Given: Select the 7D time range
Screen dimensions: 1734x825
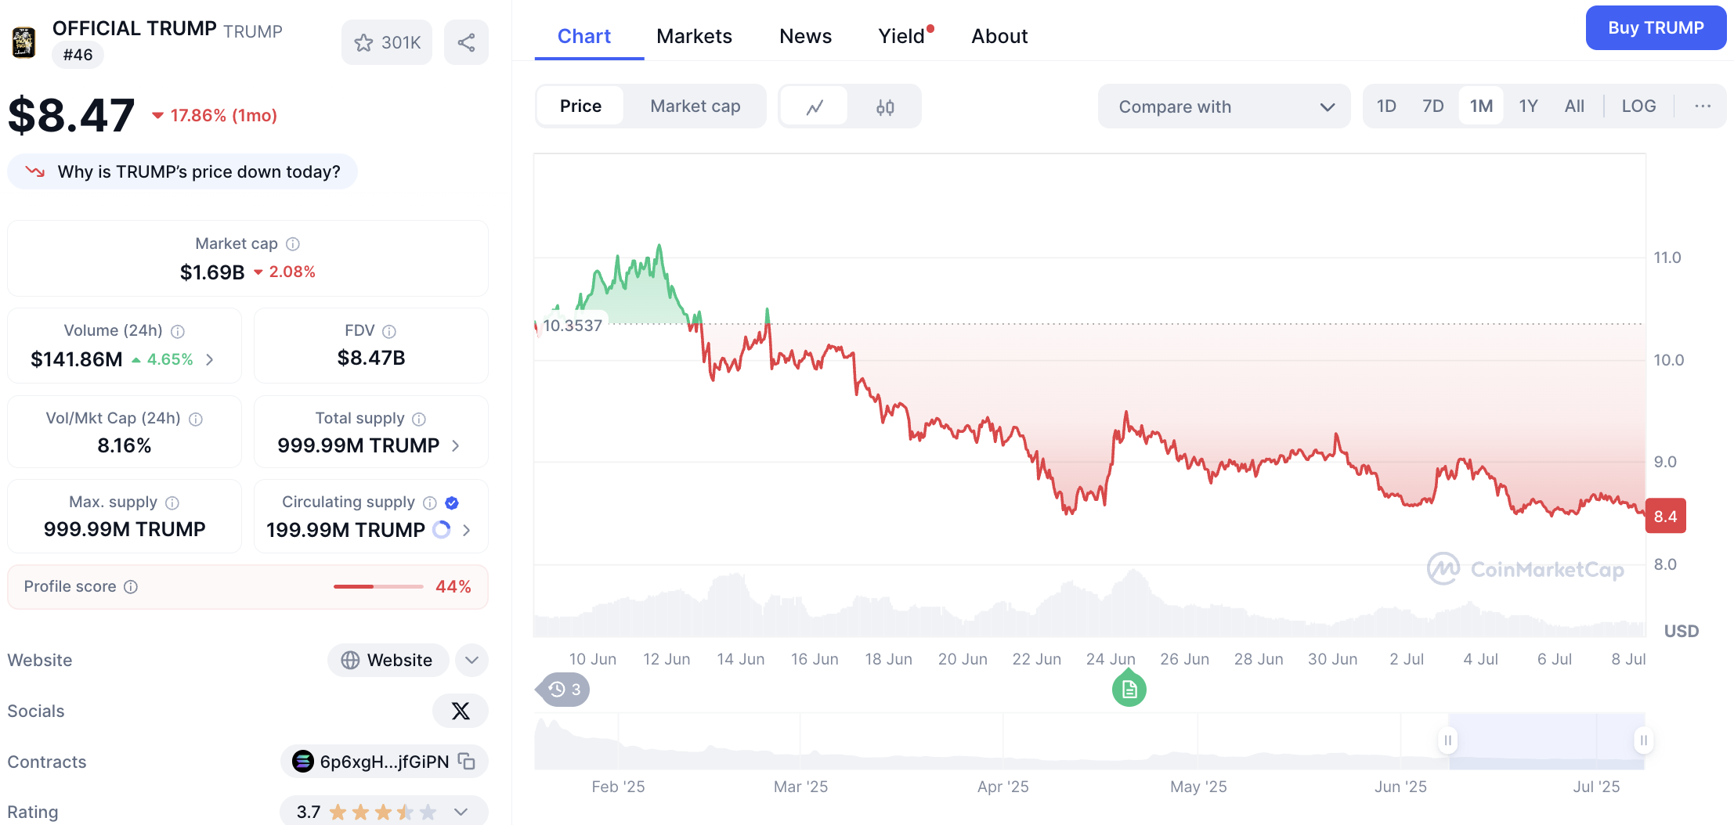Looking at the screenshot, I should click(1432, 106).
